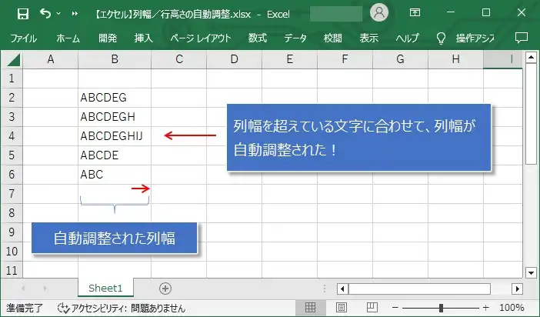Select column C header
This screenshot has width=540, height=317.
click(179, 59)
